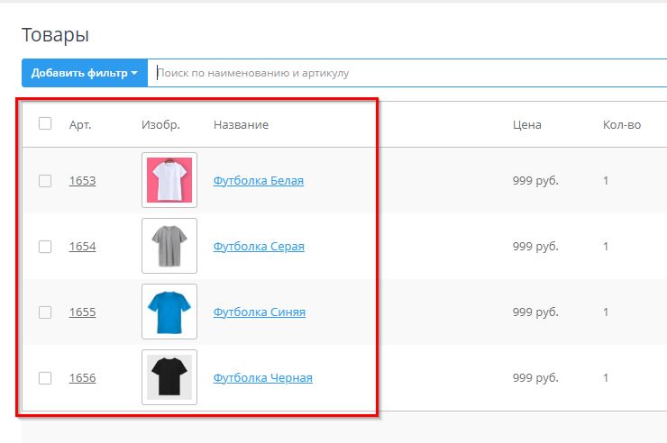Check the box for item 1654
The image size is (667, 443).
tap(45, 247)
